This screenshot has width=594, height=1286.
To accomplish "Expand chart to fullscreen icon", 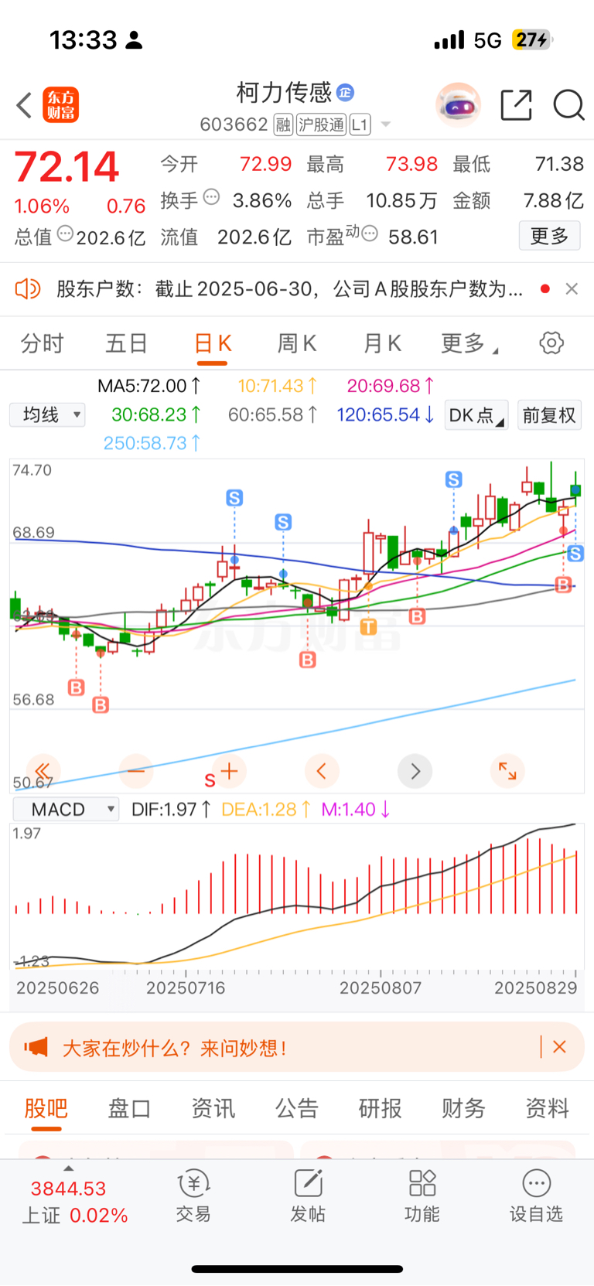I will 507,771.
